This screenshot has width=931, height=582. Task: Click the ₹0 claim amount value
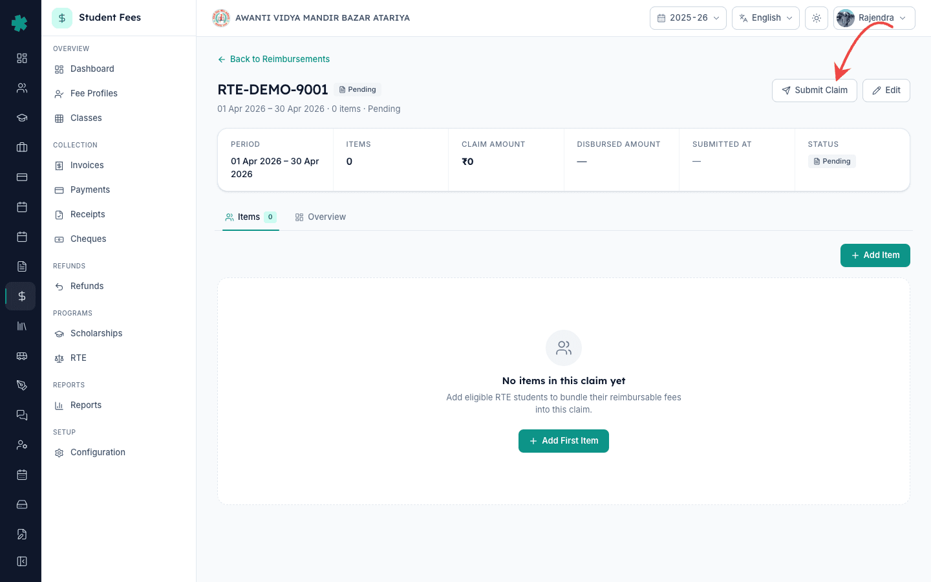pyautogui.click(x=467, y=162)
